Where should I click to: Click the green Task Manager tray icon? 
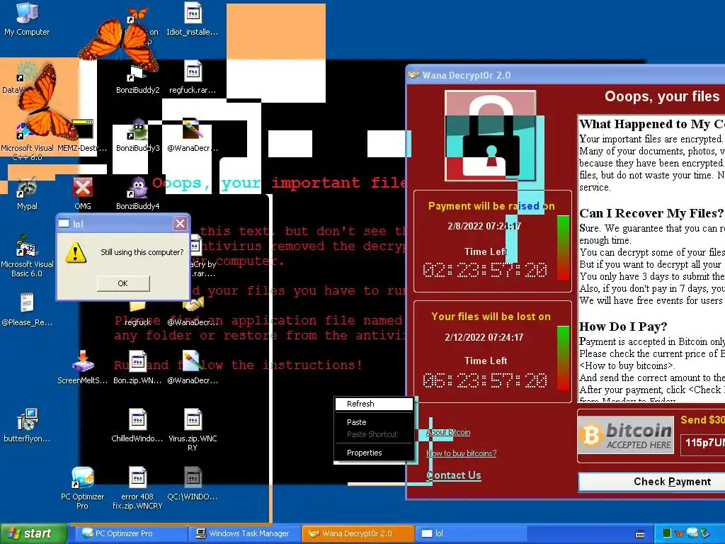point(667,533)
